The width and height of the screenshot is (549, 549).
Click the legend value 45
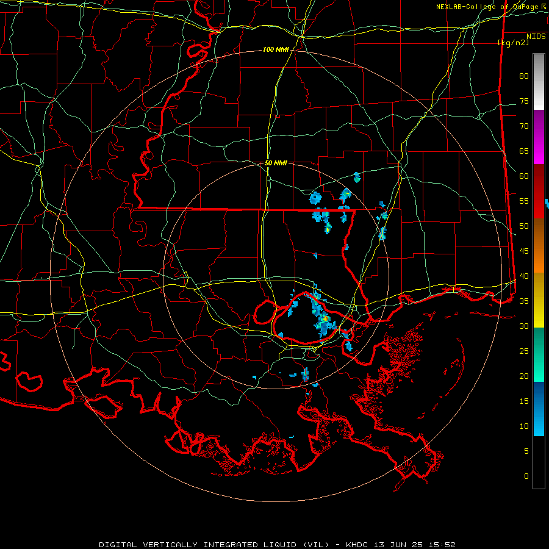[x=524, y=251]
